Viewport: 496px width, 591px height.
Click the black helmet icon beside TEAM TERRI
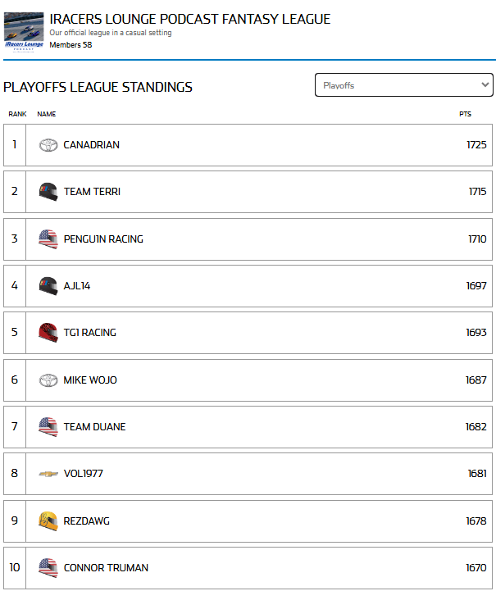48,192
